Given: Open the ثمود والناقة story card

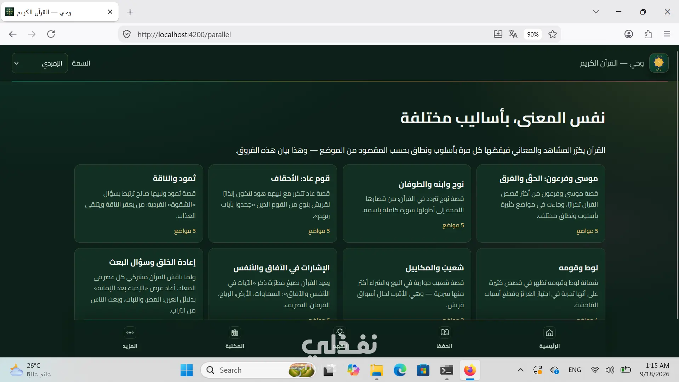Looking at the screenshot, I should click(x=139, y=203).
